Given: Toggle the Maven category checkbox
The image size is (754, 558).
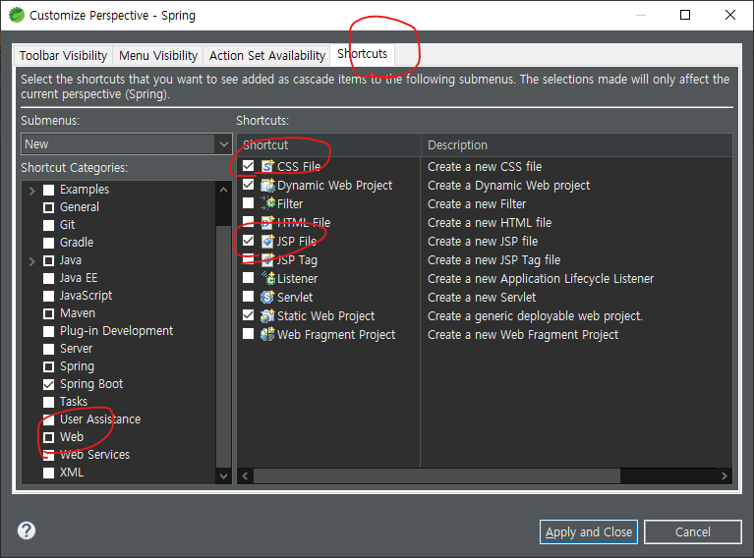Looking at the screenshot, I should coord(48,313).
